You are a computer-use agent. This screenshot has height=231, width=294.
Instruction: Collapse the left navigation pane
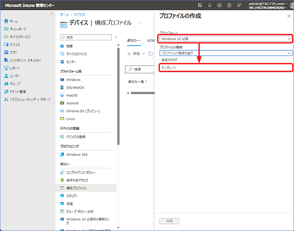click(x=52, y=14)
